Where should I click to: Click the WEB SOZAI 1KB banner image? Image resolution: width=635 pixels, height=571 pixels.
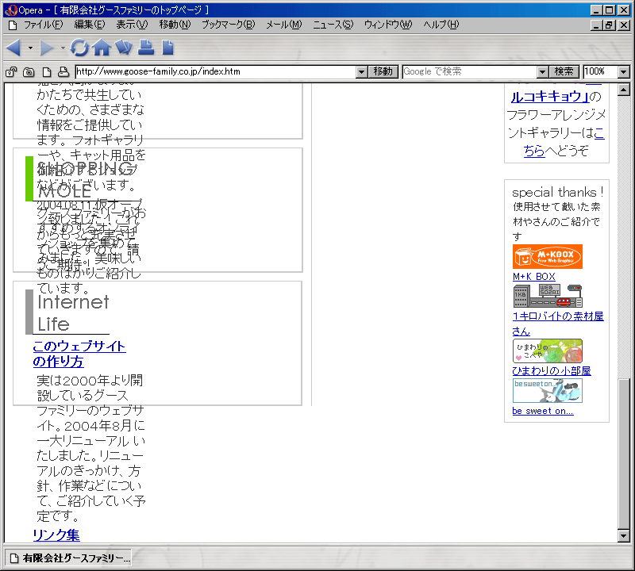click(548, 297)
